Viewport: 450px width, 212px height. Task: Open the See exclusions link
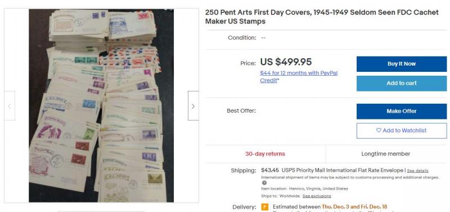pos(317,196)
